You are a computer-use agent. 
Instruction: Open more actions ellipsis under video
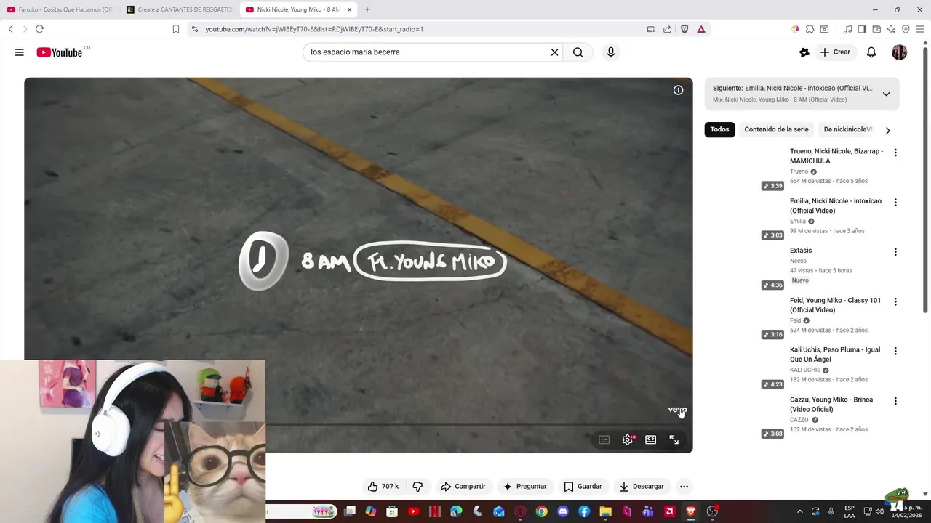[x=684, y=487]
